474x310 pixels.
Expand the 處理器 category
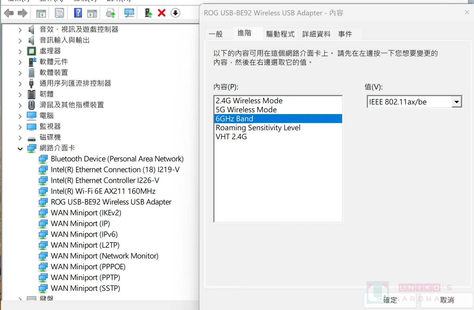pyautogui.click(x=20, y=52)
